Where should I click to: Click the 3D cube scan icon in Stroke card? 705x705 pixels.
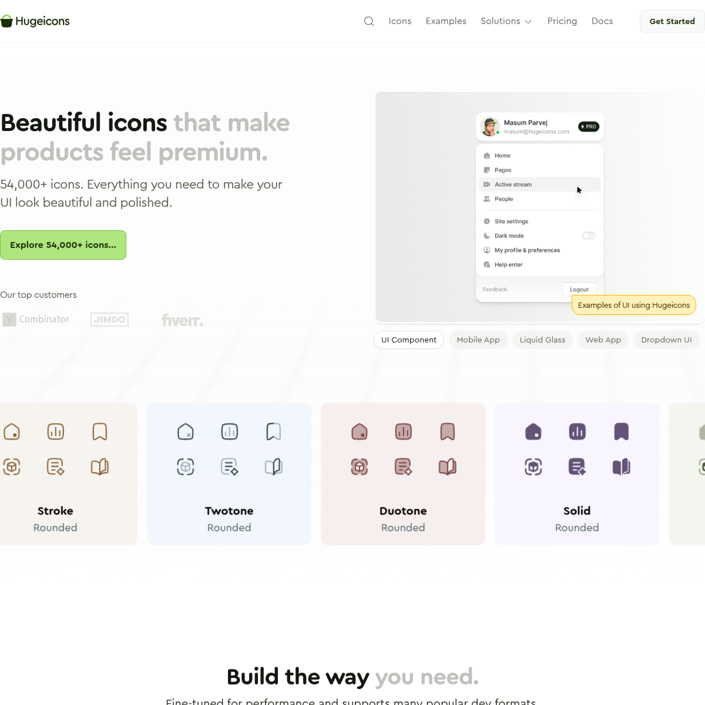[12, 467]
